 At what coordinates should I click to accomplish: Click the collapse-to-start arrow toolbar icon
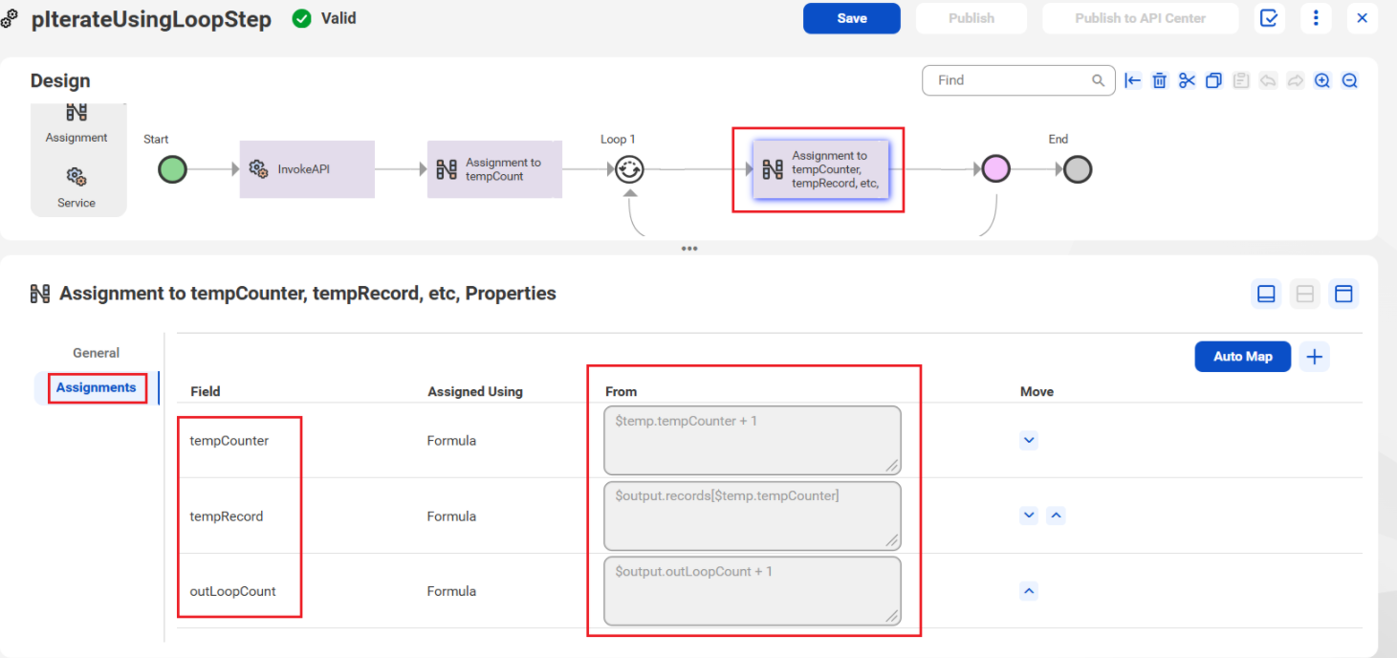point(1133,80)
